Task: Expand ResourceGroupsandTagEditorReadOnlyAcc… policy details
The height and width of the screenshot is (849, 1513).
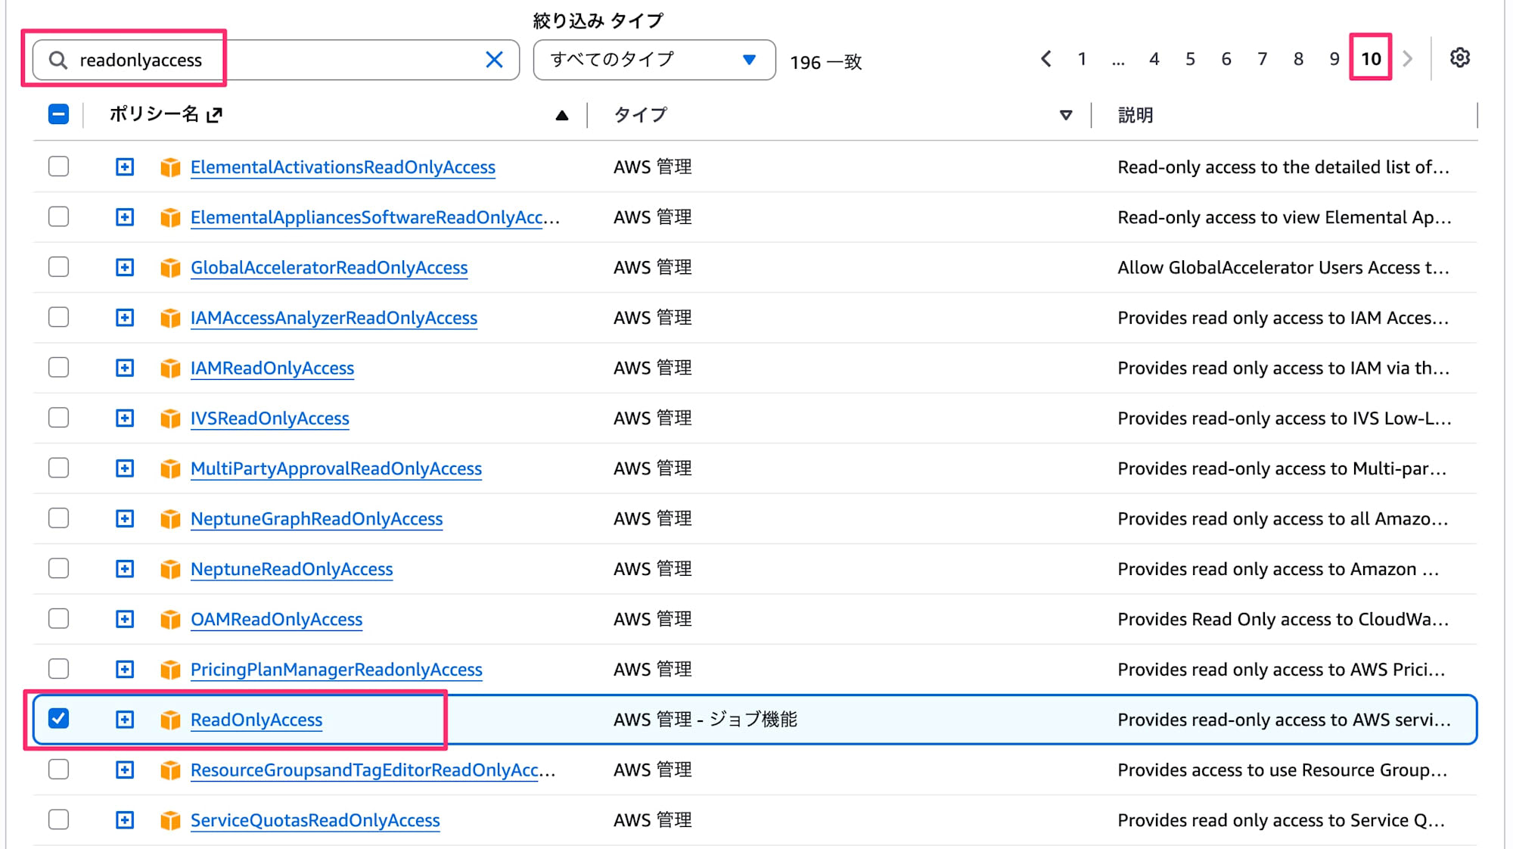Action: pos(125,770)
